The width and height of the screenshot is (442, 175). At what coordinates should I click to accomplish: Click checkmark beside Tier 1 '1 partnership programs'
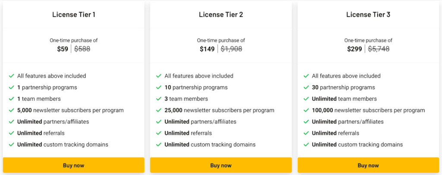12,87
